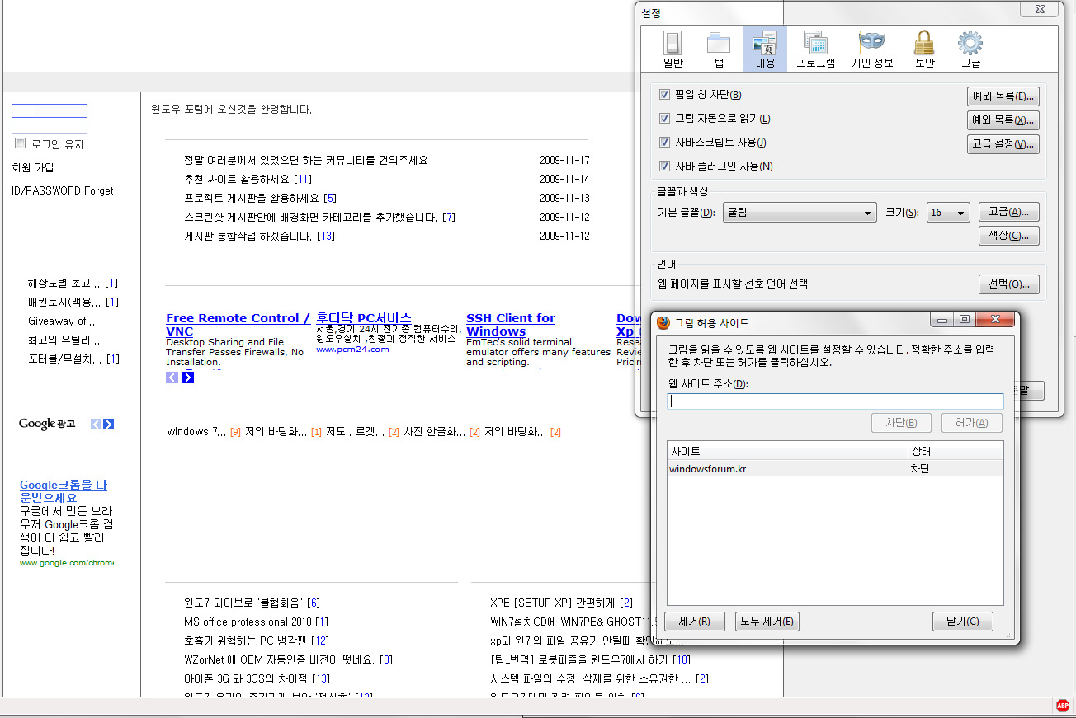Click the Firefox icon in 그림 허용 사이트 title

[663, 322]
